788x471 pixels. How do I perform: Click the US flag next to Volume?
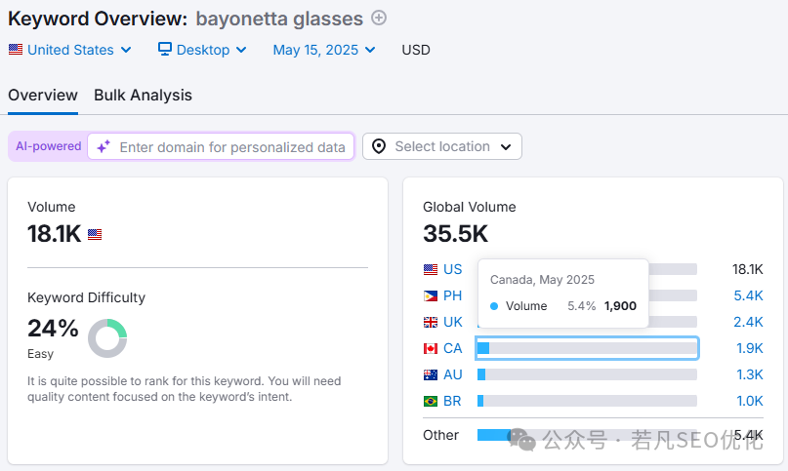tap(95, 234)
